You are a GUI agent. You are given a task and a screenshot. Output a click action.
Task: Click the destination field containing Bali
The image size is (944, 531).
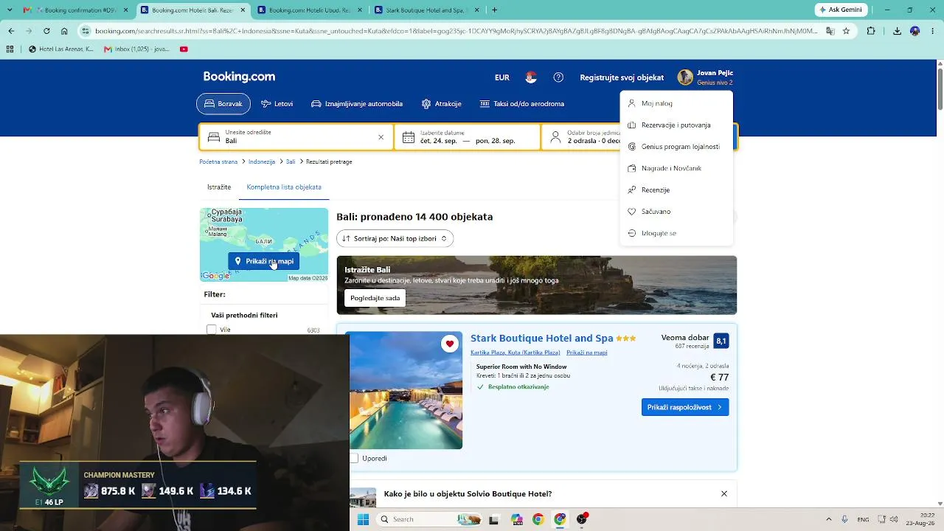296,137
